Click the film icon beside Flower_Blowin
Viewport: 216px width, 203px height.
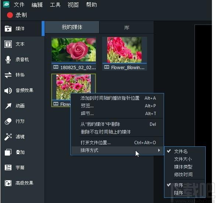tap(107, 67)
